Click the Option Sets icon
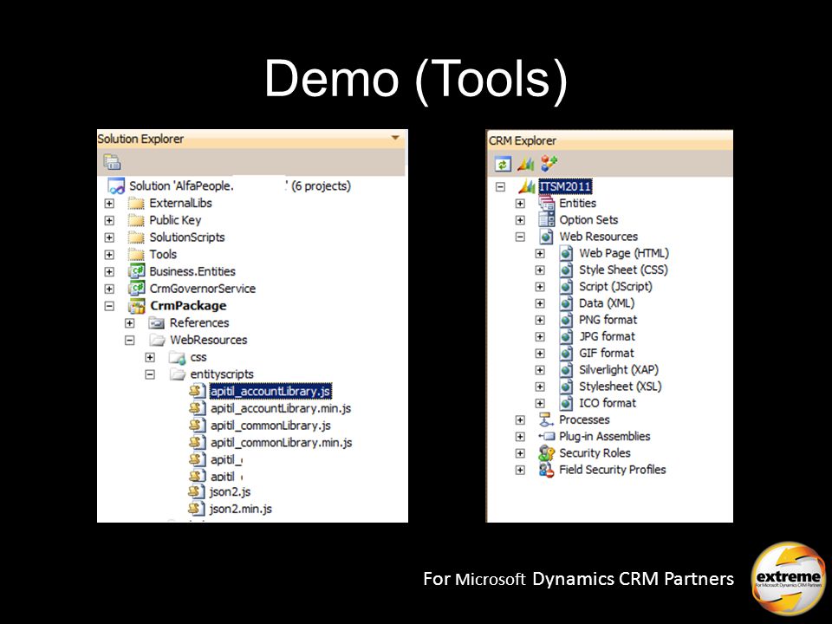Screen dimensions: 832x624 pos(547,219)
